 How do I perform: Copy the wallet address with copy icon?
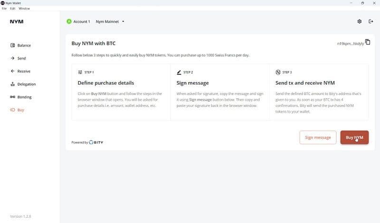(367, 42)
